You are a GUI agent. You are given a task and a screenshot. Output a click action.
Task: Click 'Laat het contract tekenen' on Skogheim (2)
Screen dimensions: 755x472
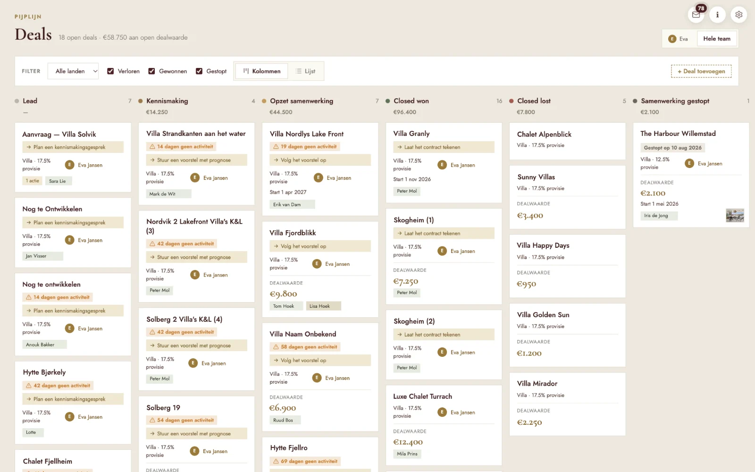tap(444, 335)
